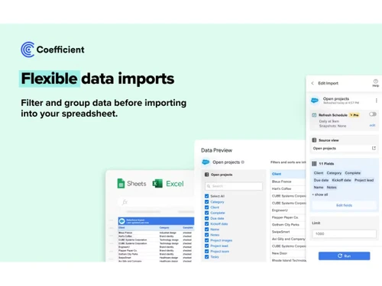Click Salesforce cloud icon in Edit Import panel
This screenshot has height=286, width=382.
pos(315,101)
